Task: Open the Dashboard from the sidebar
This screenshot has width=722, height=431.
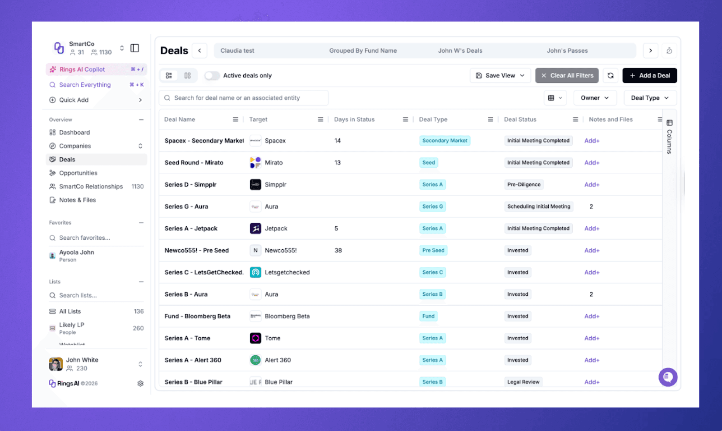Action: pos(74,132)
